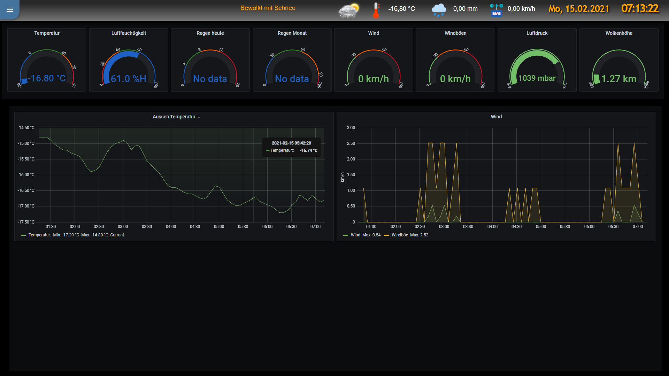
Task: Click the cloudy snow weather icon
Action: click(349, 10)
